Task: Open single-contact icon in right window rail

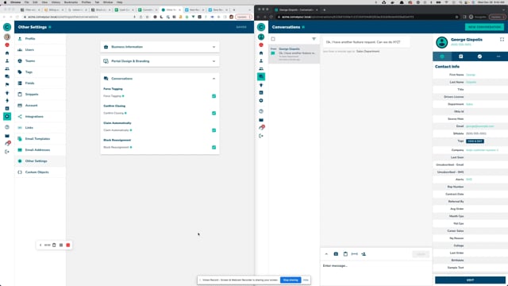Action: [x=261, y=60]
